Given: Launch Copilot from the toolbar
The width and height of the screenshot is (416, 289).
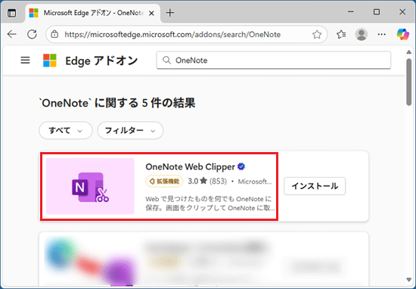Looking at the screenshot, I should 402,34.
